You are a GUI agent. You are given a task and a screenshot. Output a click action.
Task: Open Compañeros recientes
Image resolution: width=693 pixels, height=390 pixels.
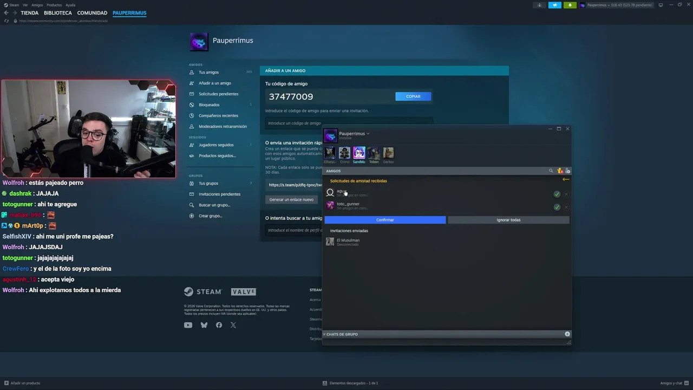pos(218,115)
